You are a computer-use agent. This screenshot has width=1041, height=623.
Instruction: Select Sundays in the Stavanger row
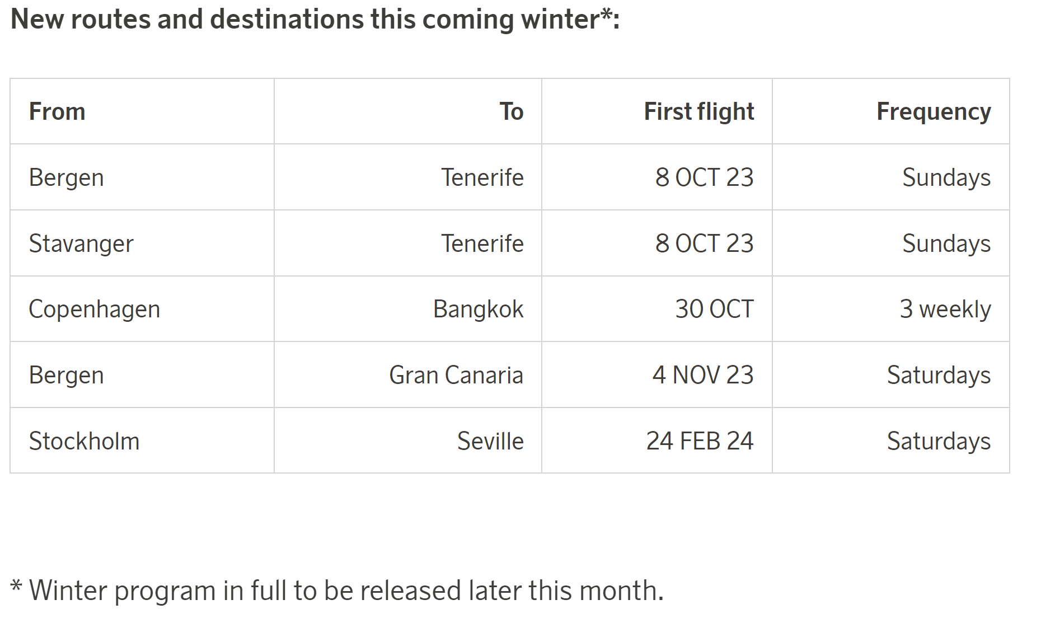(946, 243)
